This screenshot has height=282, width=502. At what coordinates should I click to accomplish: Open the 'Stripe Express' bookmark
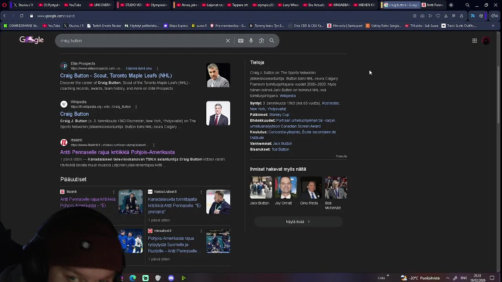[x=176, y=26]
